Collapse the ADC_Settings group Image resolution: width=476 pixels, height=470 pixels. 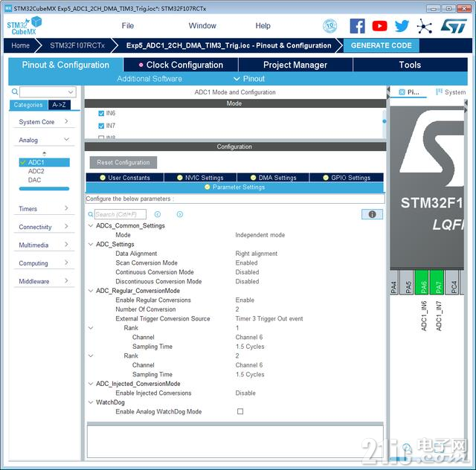point(91,244)
